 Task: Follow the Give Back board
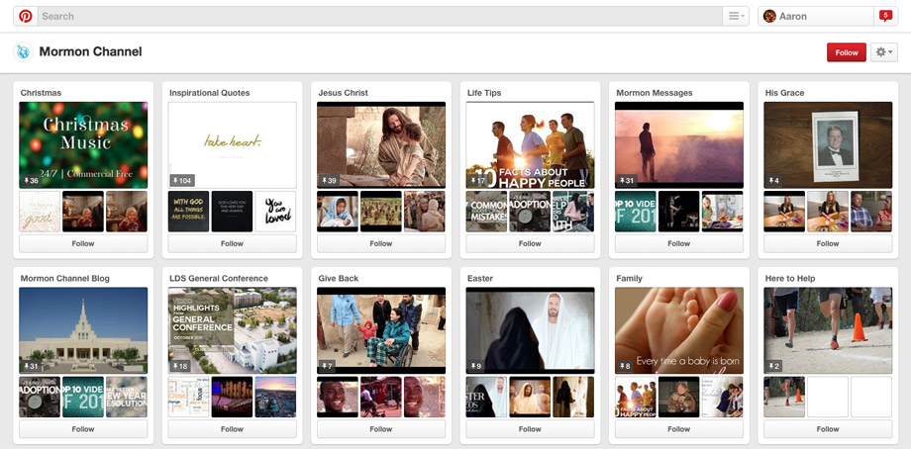click(381, 429)
